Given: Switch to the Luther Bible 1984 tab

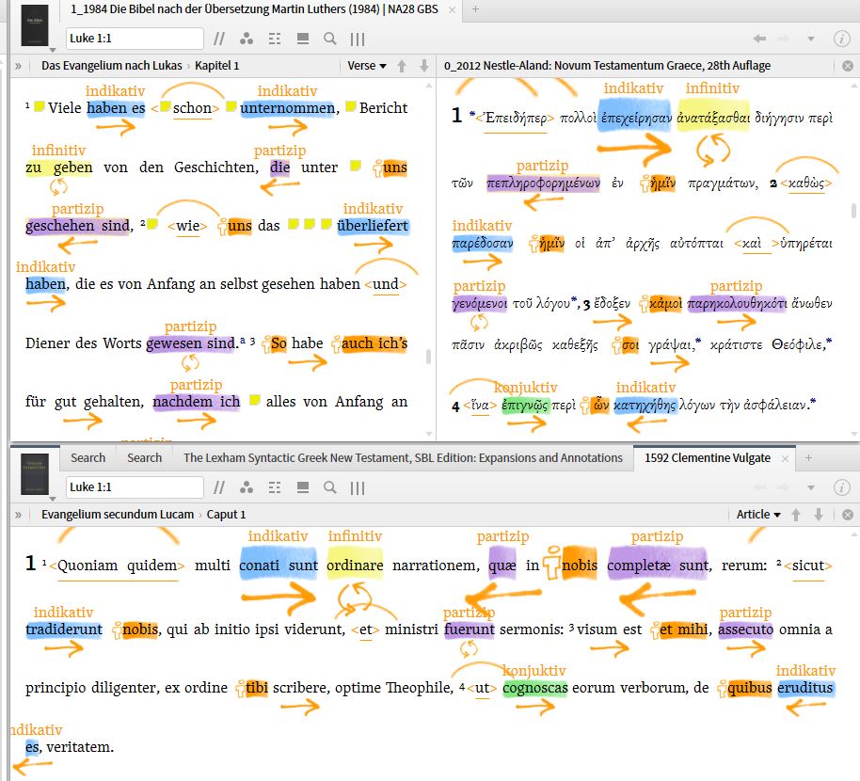Looking at the screenshot, I should [x=254, y=9].
